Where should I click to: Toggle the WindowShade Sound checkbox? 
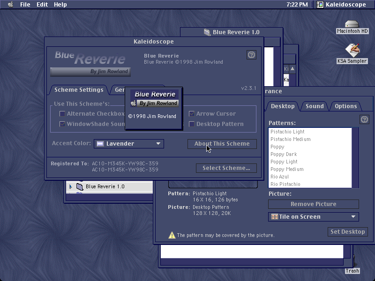click(x=62, y=124)
